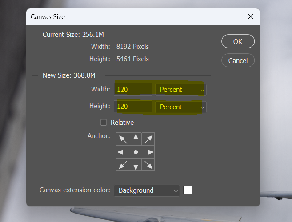This screenshot has width=292, height=222.
Task: Select the center anchor dot
Action: pos(136,152)
